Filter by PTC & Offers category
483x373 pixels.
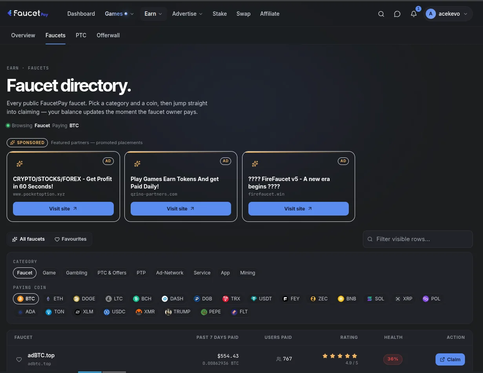pos(112,273)
